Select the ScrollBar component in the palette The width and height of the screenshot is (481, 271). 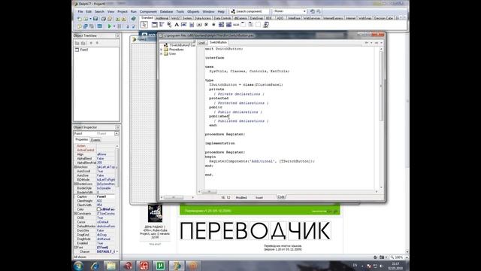coord(236,25)
